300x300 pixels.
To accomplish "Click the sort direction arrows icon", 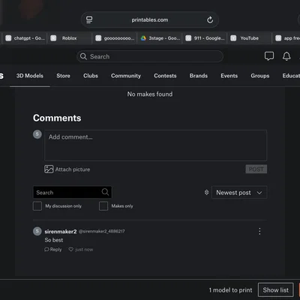I will coord(206,192).
